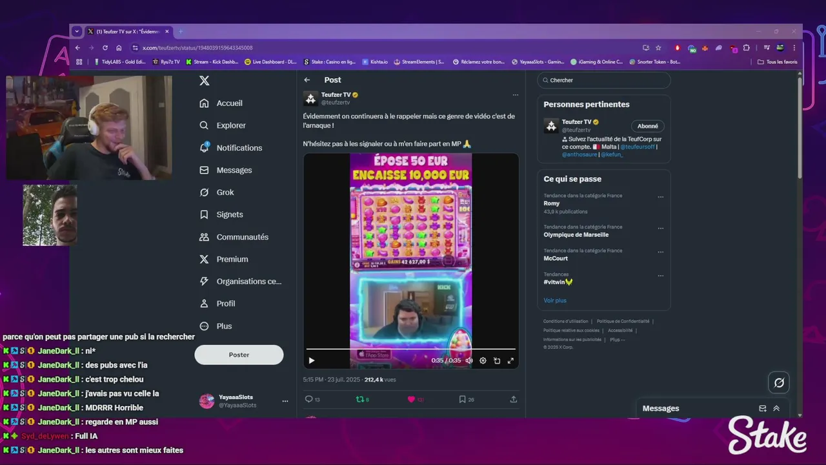This screenshot has width=826, height=465.
Task: Open Olympique de Marseille trend
Action: tap(576, 234)
